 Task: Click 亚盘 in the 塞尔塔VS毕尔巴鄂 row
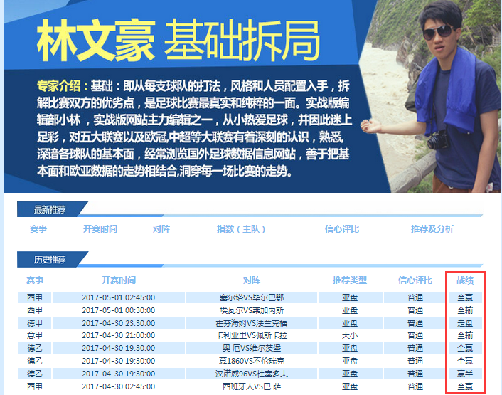point(350,297)
